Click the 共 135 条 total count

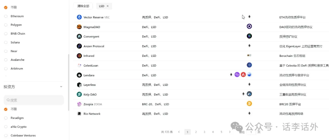pos(167,132)
